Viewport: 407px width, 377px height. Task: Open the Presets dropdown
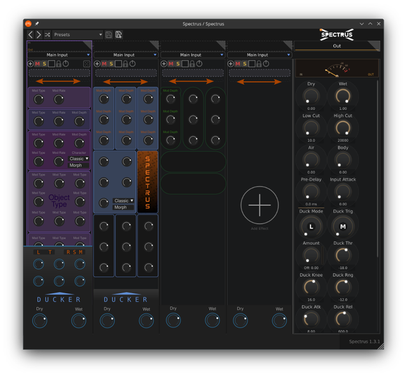[x=78, y=34]
